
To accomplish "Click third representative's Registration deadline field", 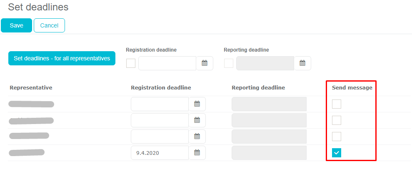I will coord(160,137).
